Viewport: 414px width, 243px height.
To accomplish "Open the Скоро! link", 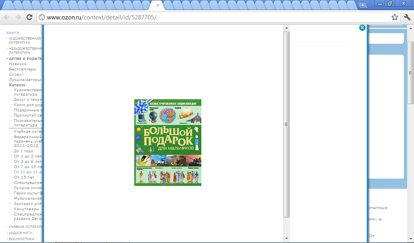I will coord(16,74).
